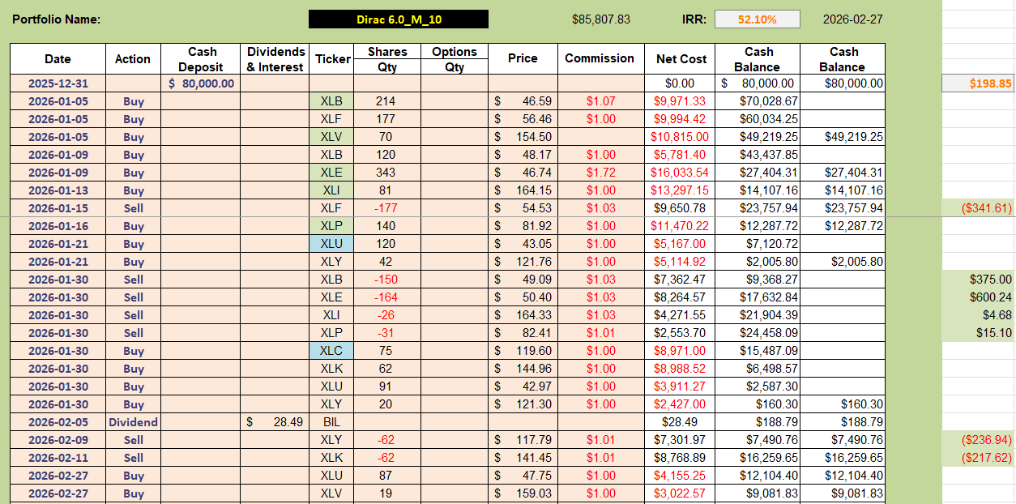Select the 154.50 price cell
Screen dimensions: 1016x504
(x=523, y=137)
